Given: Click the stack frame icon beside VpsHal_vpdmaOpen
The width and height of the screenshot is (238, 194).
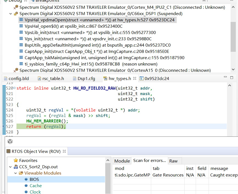Looking at the screenshot, I should [21, 20].
